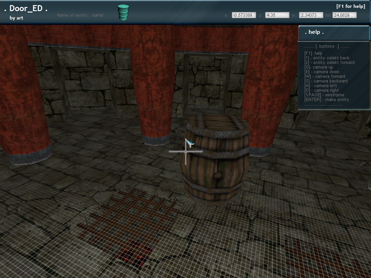
Task: Select the wooden barrel in the scene
Action: pyautogui.click(x=214, y=158)
